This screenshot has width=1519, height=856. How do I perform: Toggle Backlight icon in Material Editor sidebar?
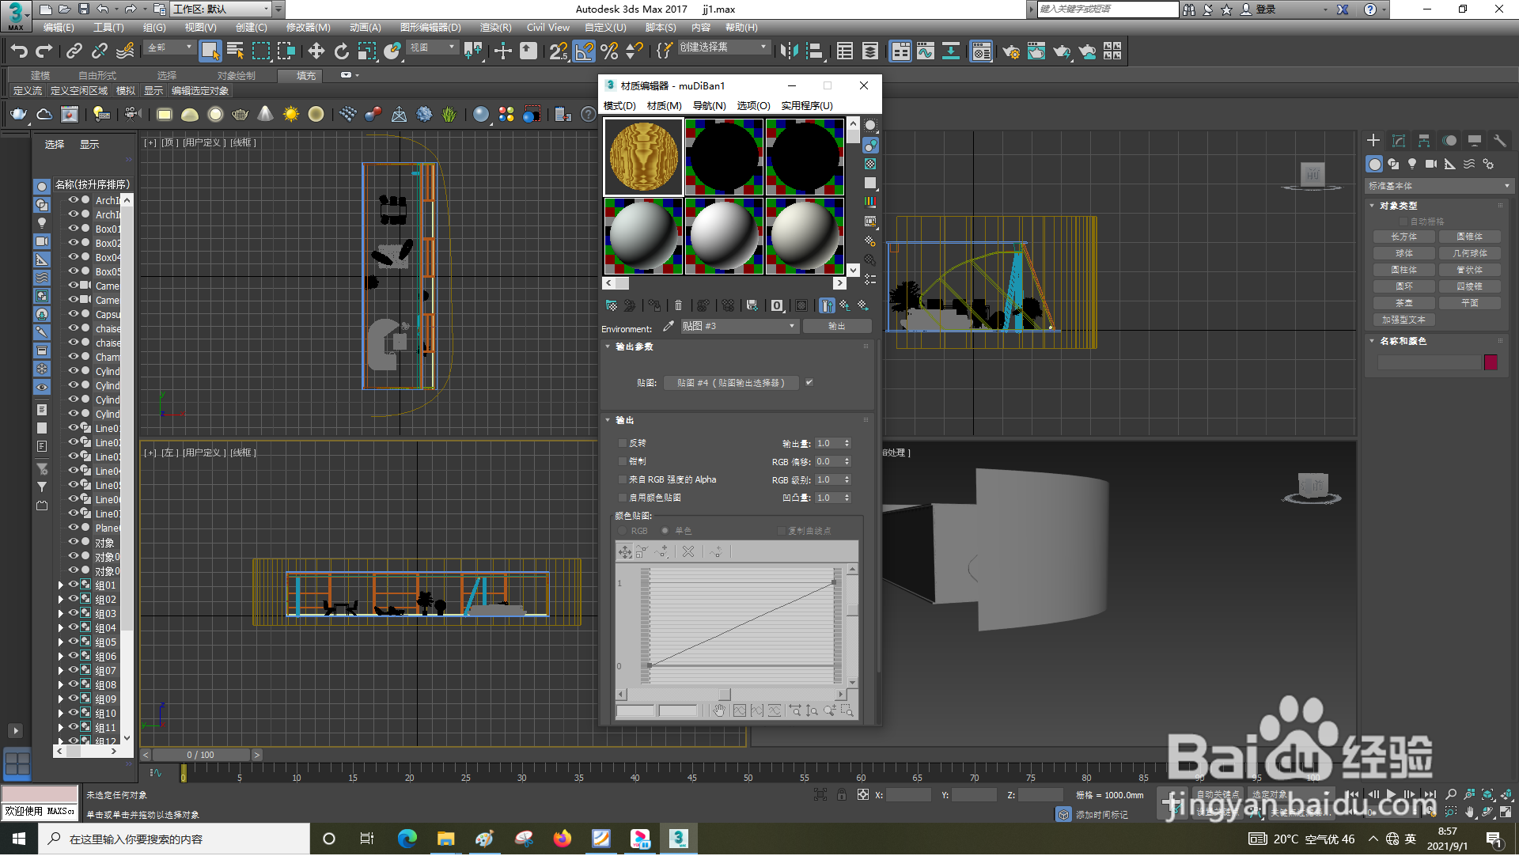(870, 145)
